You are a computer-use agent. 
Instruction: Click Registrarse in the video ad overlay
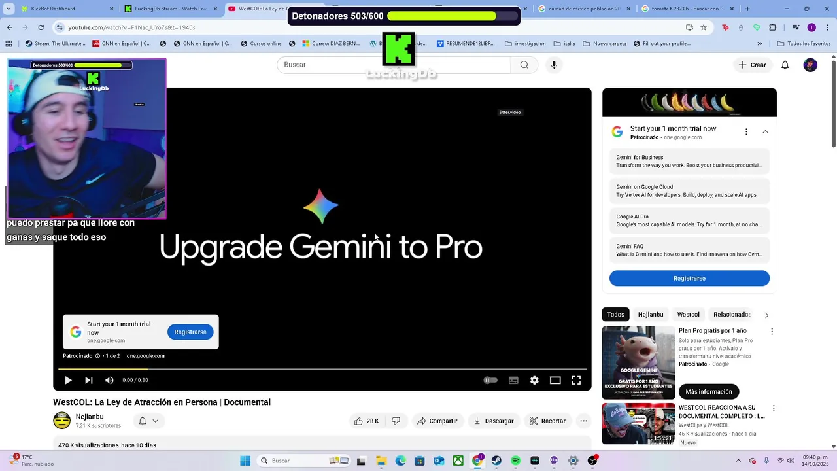coord(190,332)
